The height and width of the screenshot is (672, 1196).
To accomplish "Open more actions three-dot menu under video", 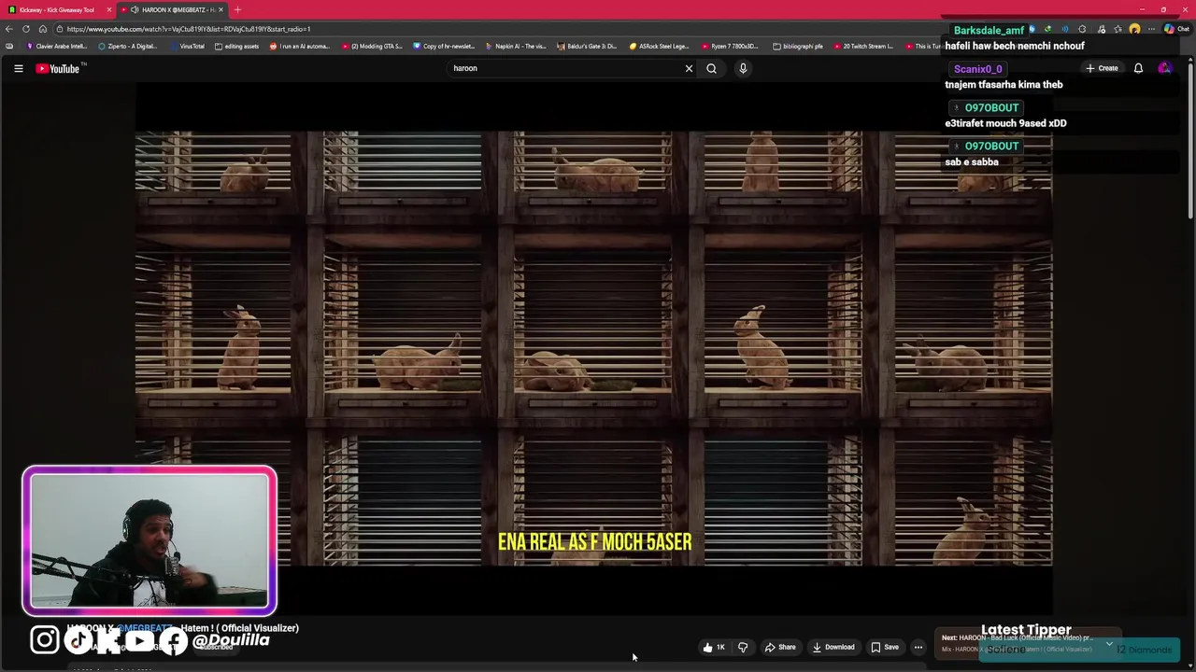I will coord(918,647).
